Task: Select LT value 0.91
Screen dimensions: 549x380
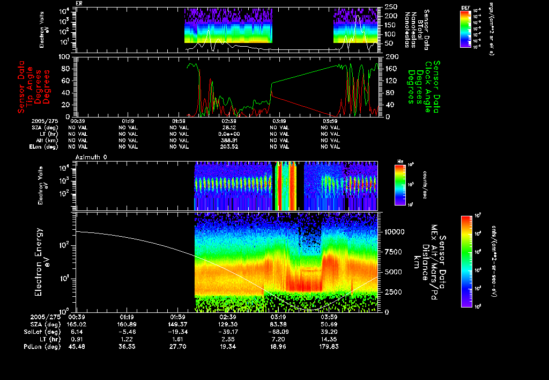Action: (x=77, y=339)
